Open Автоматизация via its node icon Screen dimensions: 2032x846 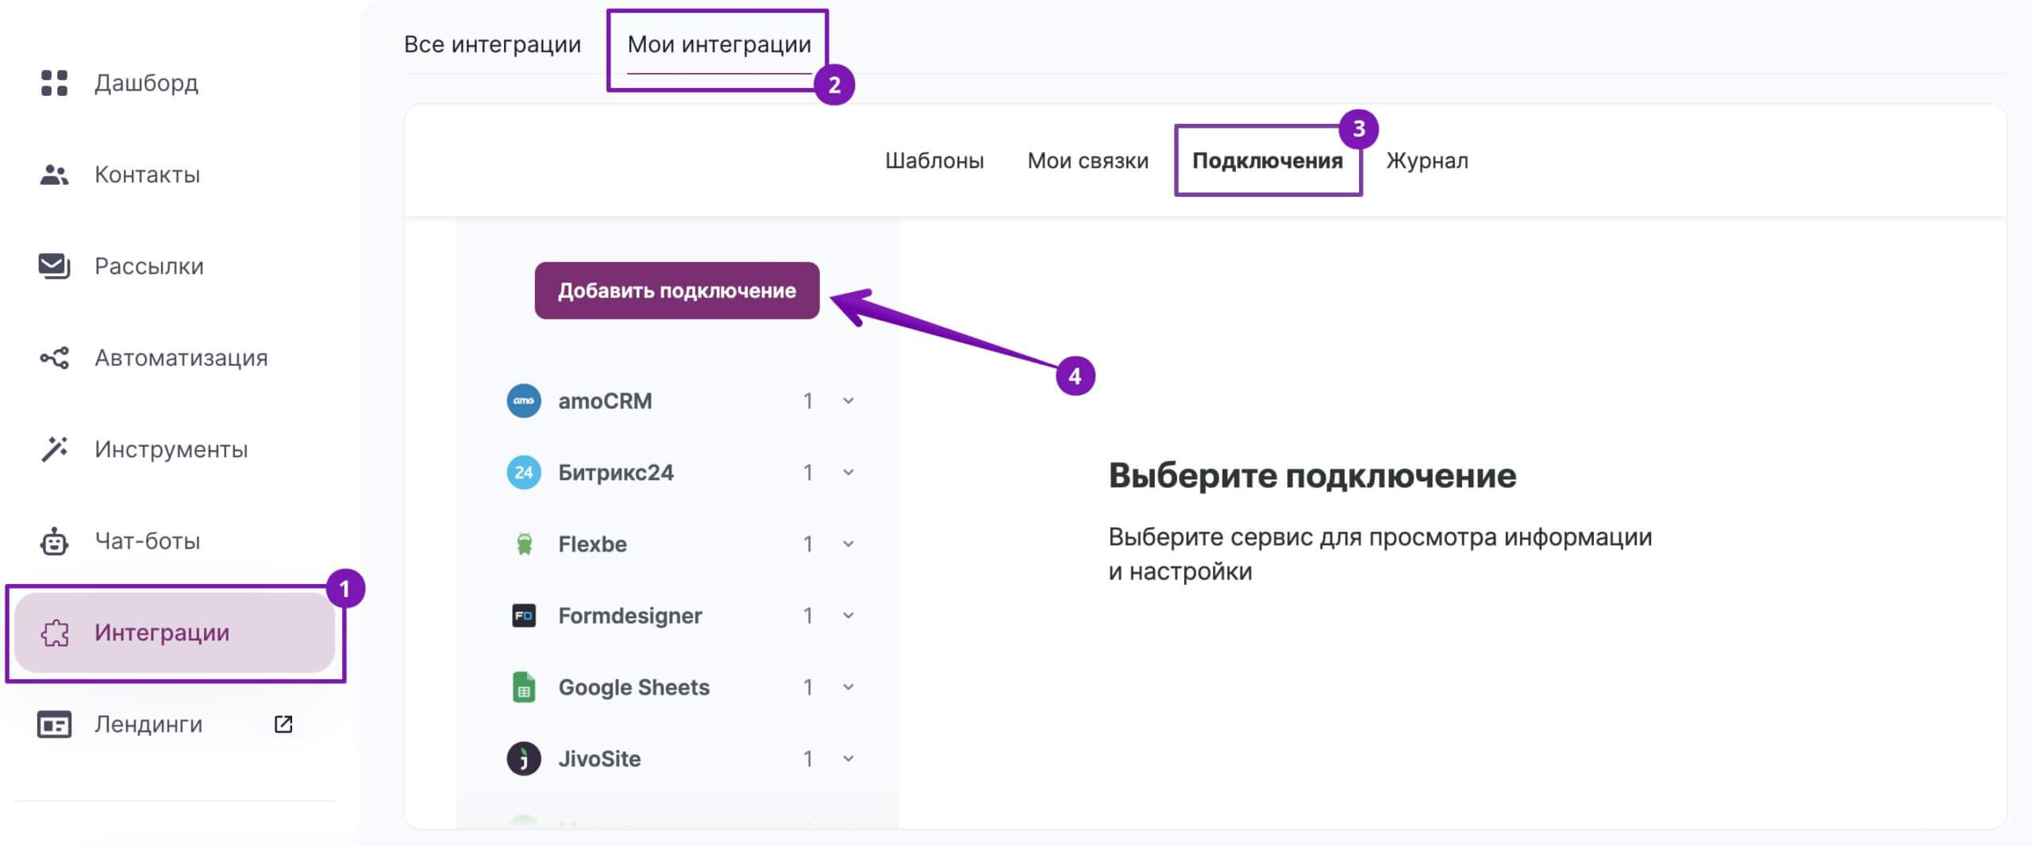(x=54, y=357)
